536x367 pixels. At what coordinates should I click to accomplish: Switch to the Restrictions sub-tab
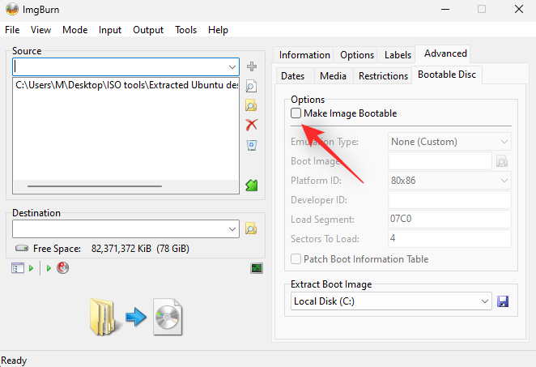click(383, 76)
